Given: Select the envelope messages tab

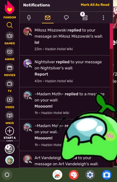Looking at the screenshot, I should 47,18.
